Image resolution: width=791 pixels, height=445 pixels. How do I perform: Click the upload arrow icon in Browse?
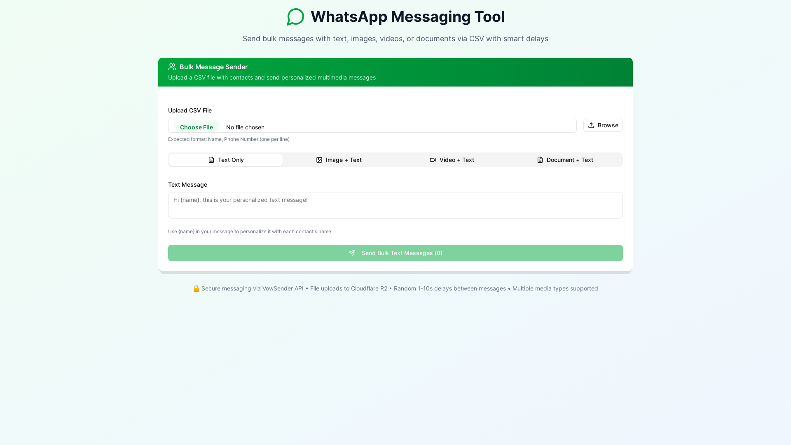coord(591,125)
